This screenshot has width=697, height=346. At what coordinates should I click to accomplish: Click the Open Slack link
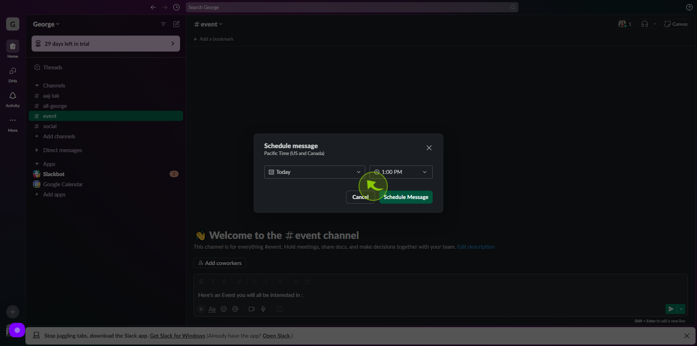(276, 336)
